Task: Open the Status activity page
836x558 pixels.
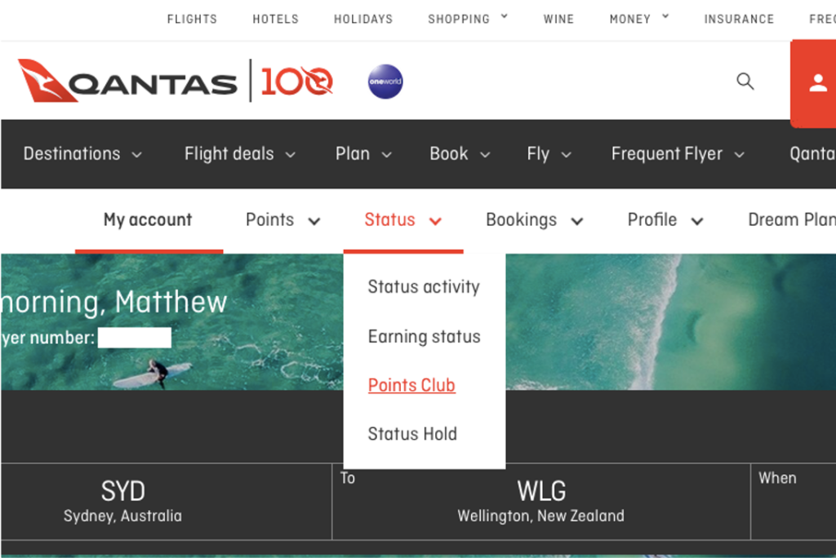Action: [x=424, y=287]
